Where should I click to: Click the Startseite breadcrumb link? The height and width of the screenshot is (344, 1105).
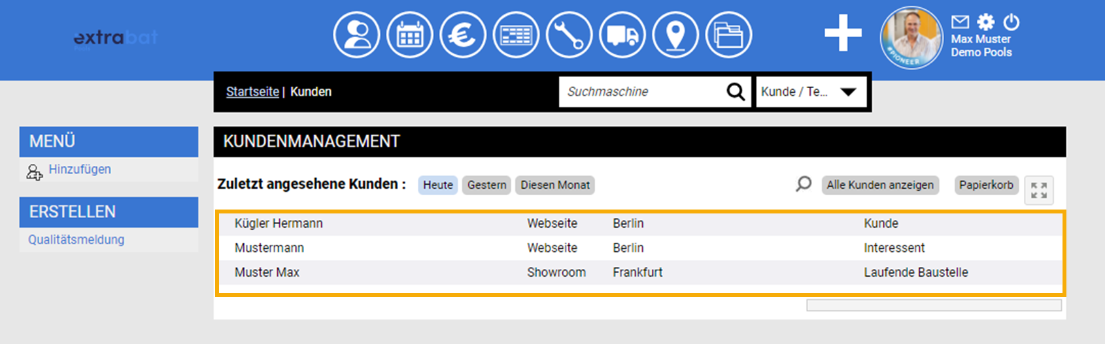click(x=252, y=92)
